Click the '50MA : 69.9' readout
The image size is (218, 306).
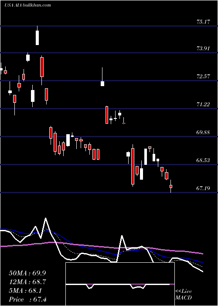27,273
